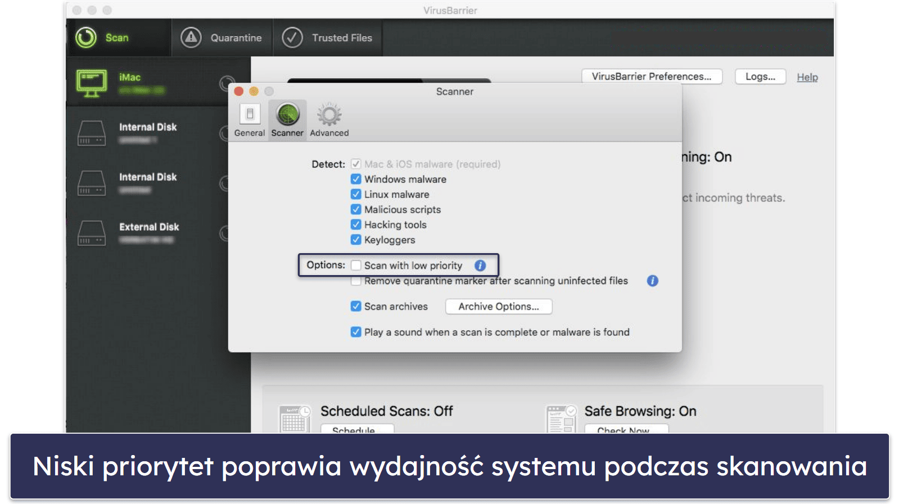The image size is (899, 504).
Task: Select the External Disk drive icon
Action: point(92,233)
